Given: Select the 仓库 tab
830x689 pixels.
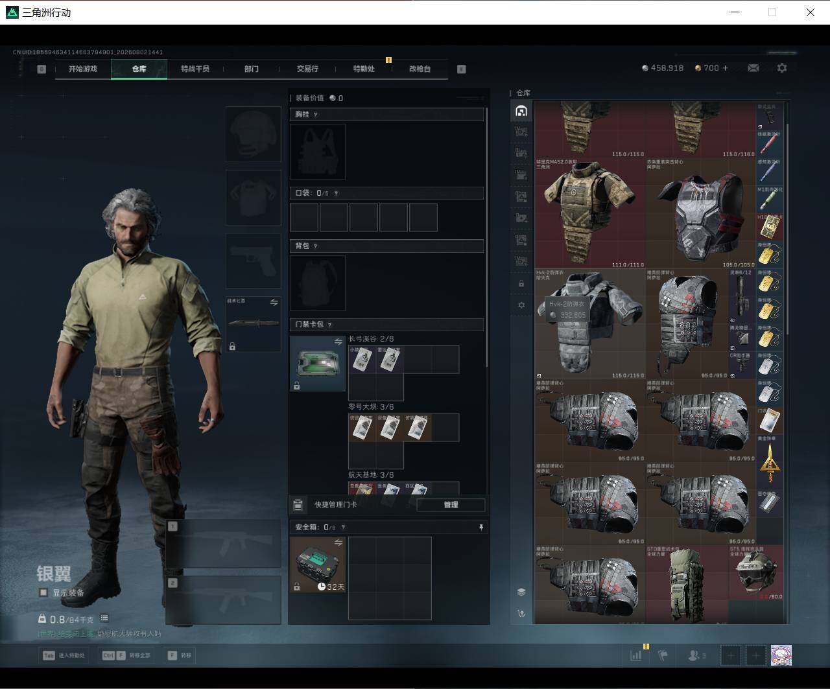Looking at the screenshot, I should coord(139,69).
